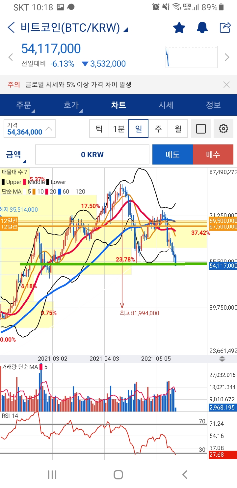
Task: Go to previous coin with left chevron
Action: [11, 57]
